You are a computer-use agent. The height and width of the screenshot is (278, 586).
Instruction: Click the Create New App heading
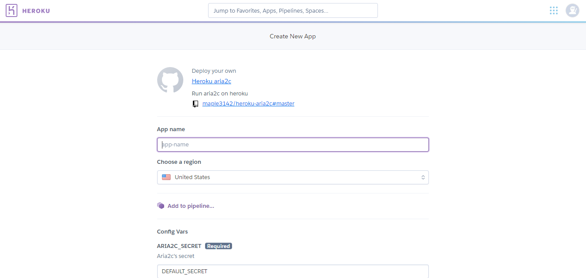tap(293, 36)
